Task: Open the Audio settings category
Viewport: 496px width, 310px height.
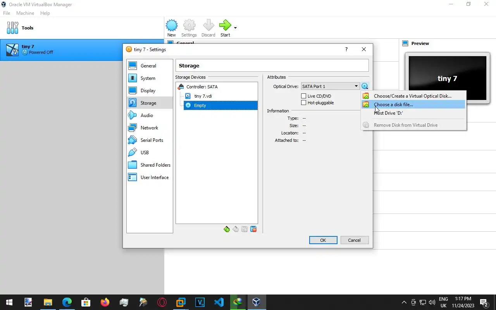Action: click(x=149, y=115)
